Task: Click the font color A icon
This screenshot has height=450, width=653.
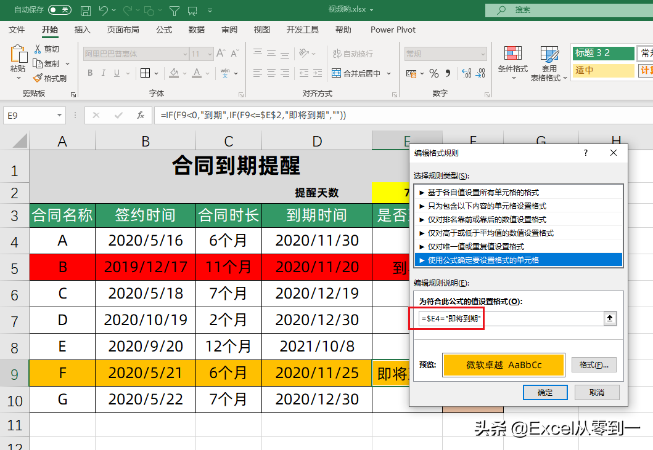Action: (197, 73)
